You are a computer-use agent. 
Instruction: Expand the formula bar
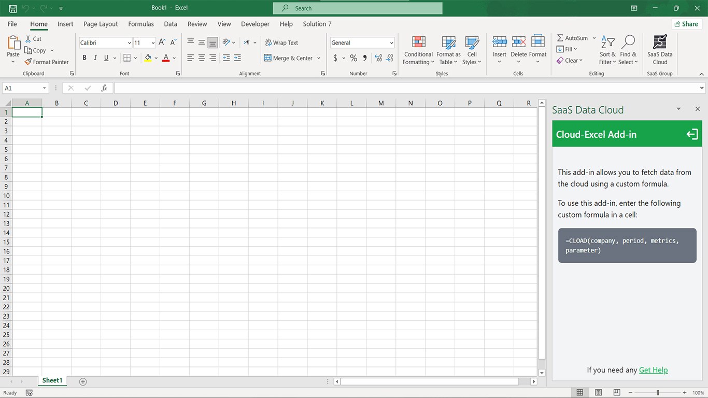coord(702,88)
